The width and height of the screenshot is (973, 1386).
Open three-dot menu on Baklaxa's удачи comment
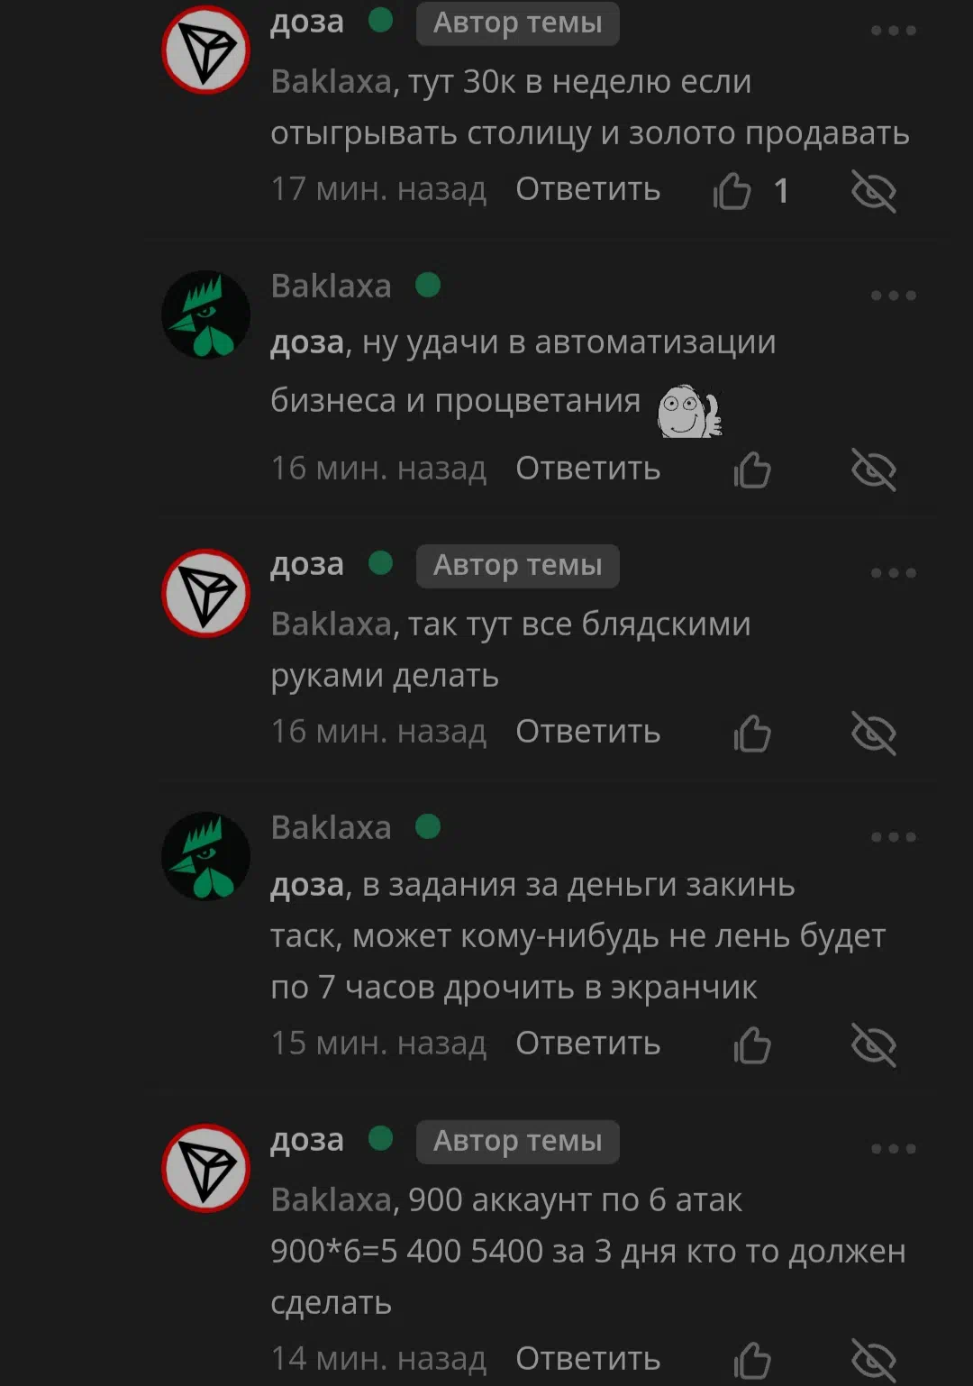point(894,296)
